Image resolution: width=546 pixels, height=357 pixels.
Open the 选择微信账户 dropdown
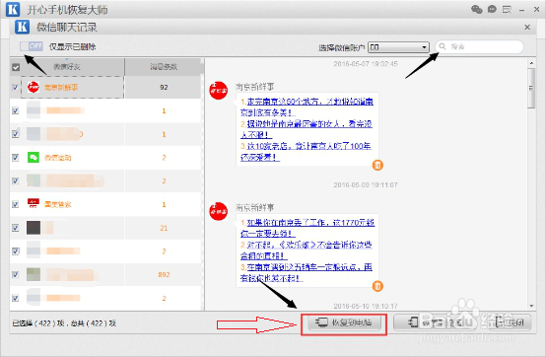point(398,47)
